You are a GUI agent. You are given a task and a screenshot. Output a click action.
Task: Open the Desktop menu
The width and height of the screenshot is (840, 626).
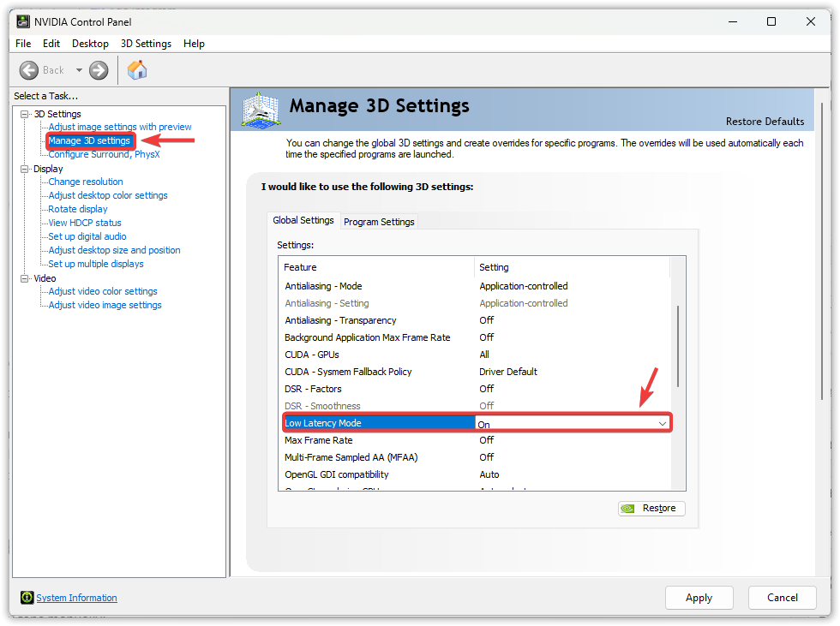coord(90,44)
